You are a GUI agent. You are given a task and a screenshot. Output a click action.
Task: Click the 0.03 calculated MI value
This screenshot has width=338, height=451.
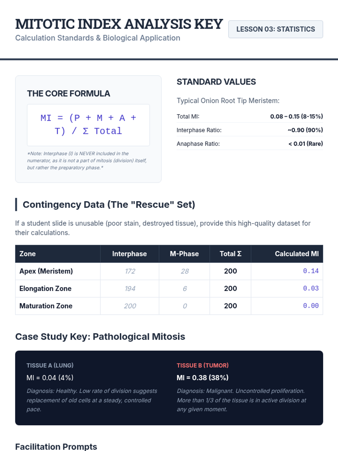311,289
